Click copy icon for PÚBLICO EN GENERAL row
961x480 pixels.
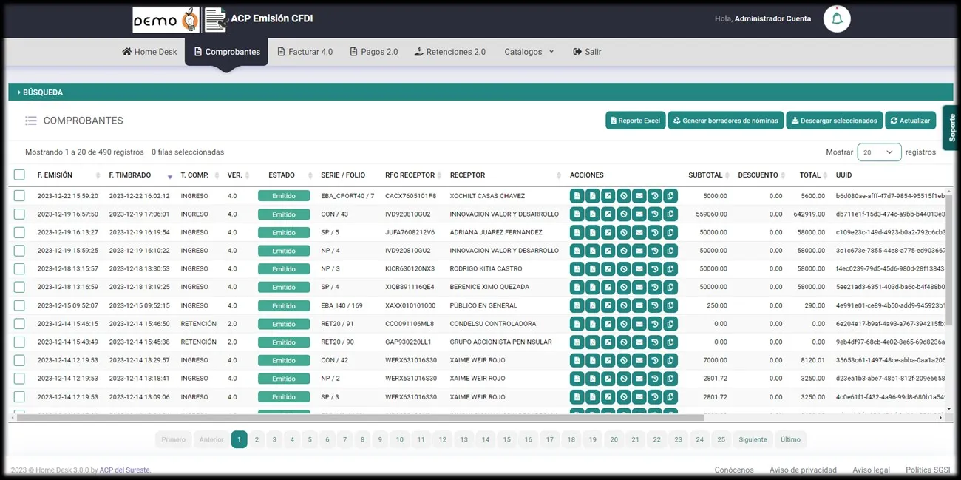click(670, 305)
